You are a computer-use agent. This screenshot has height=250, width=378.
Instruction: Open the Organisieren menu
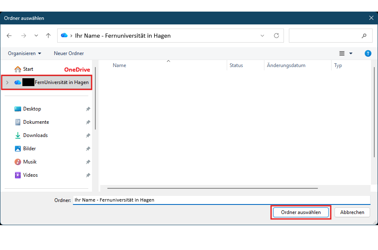24,53
